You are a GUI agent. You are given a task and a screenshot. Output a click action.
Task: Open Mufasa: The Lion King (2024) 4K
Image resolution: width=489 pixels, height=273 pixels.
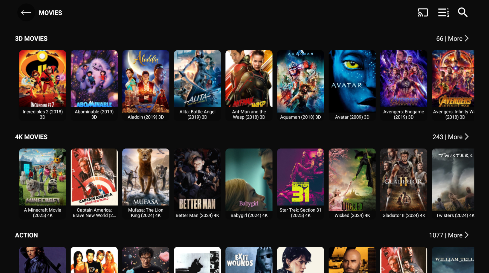pyautogui.click(x=146, y=184)
